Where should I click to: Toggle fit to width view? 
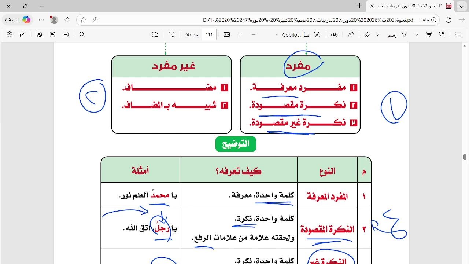[x=227, y=34]
